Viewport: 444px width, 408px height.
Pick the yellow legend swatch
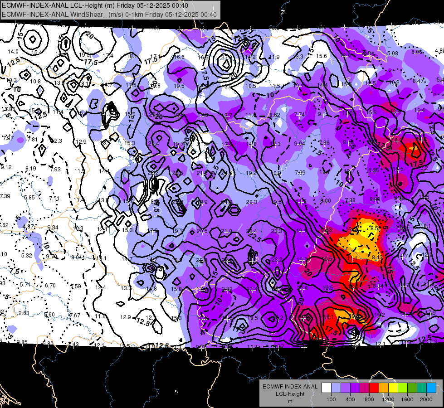tap(393, 388)
